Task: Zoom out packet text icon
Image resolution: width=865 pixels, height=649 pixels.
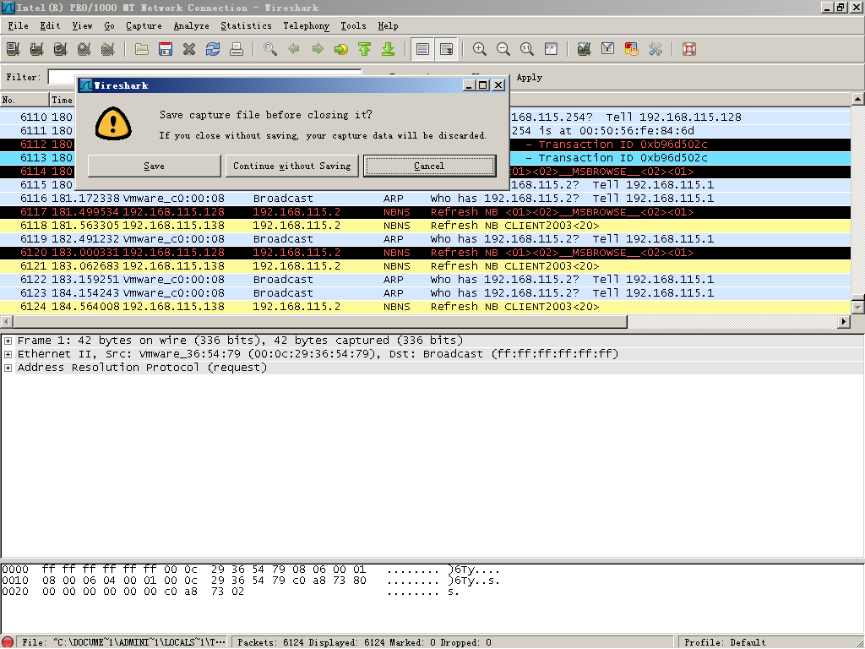Action: tap(503, 49)
